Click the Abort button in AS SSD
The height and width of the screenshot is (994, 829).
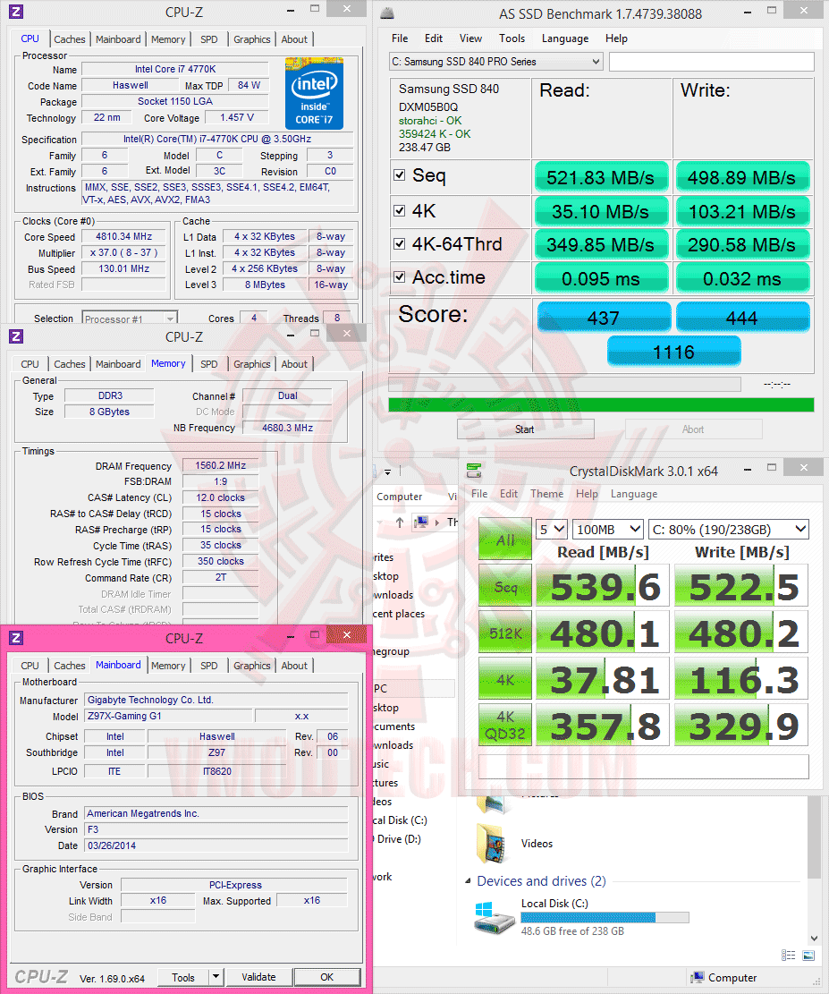pyautogui.click(x=693, y=429)
